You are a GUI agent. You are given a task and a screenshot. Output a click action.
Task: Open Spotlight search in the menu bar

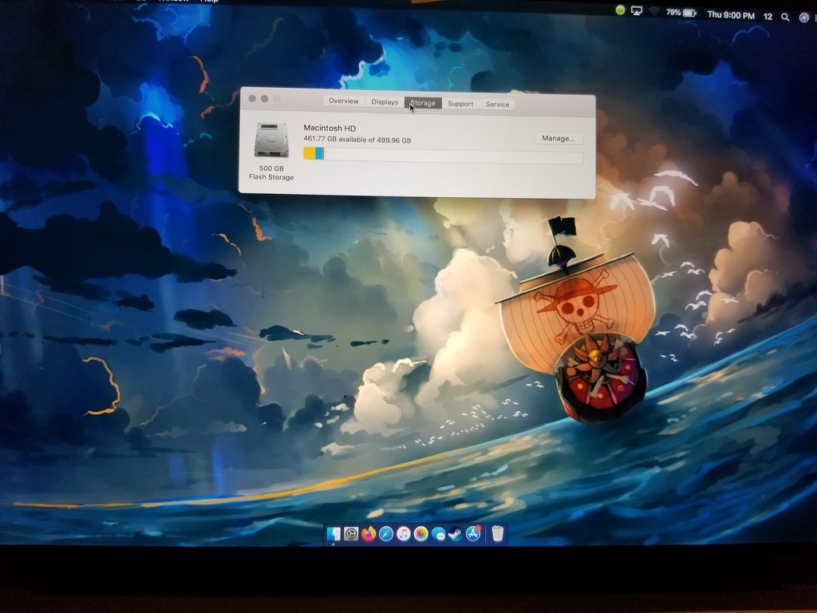click(785, 18)
